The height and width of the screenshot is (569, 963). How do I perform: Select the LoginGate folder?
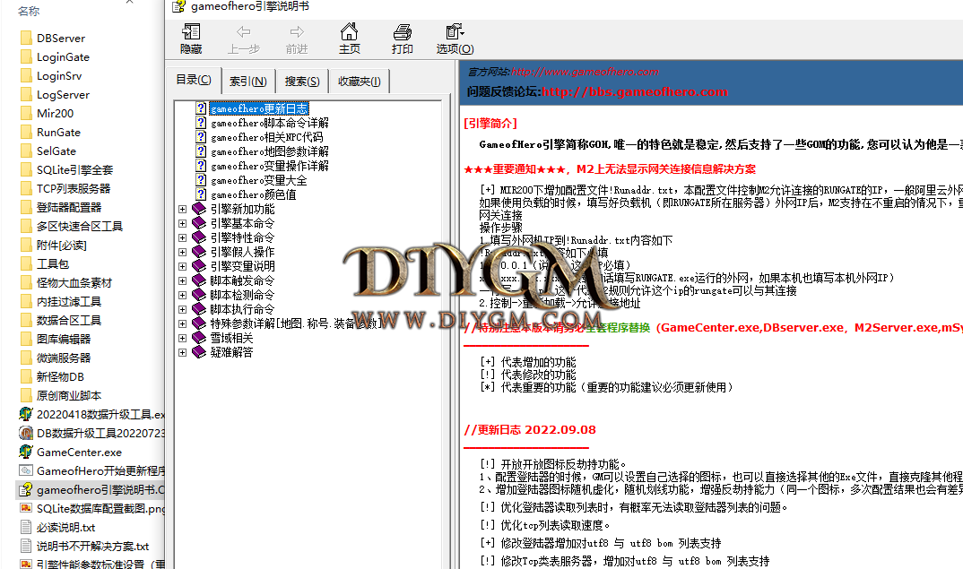(63, 57)
